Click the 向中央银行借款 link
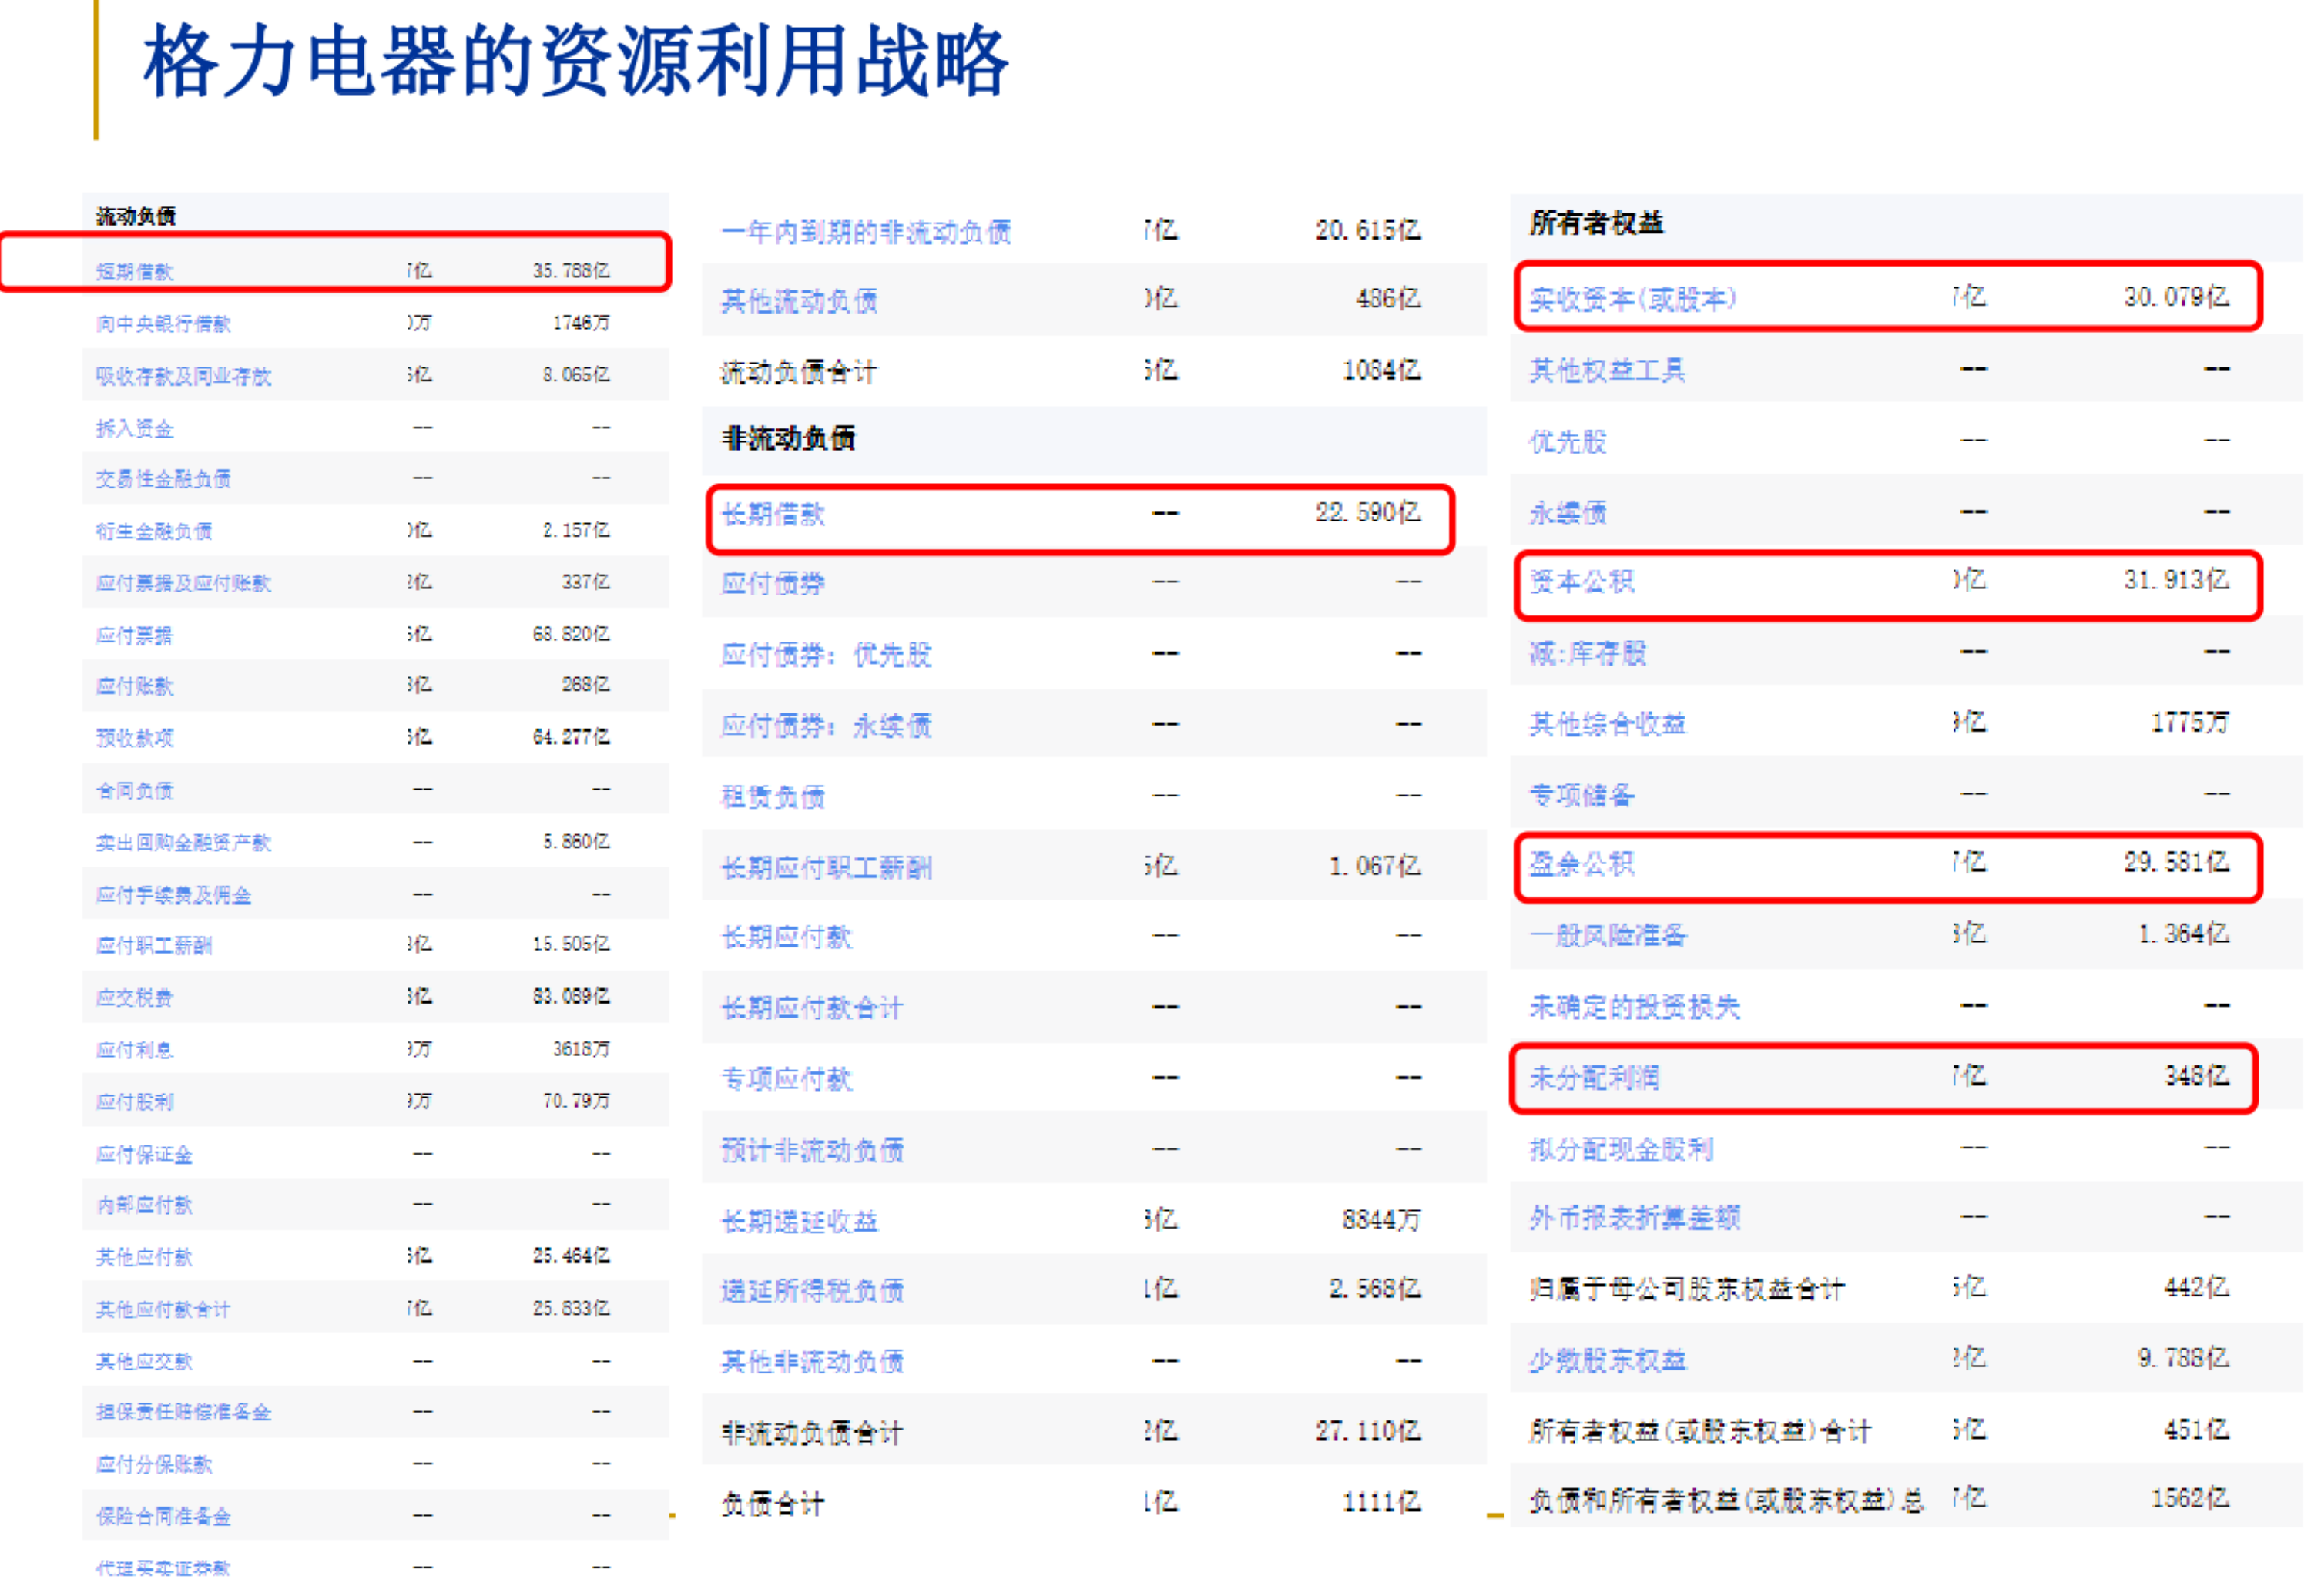This screenshot has height=1596, width=2311. coord(164,323)
